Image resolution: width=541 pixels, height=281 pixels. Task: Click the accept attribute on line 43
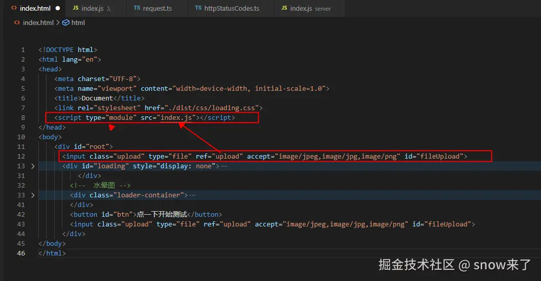pos(331,224)
